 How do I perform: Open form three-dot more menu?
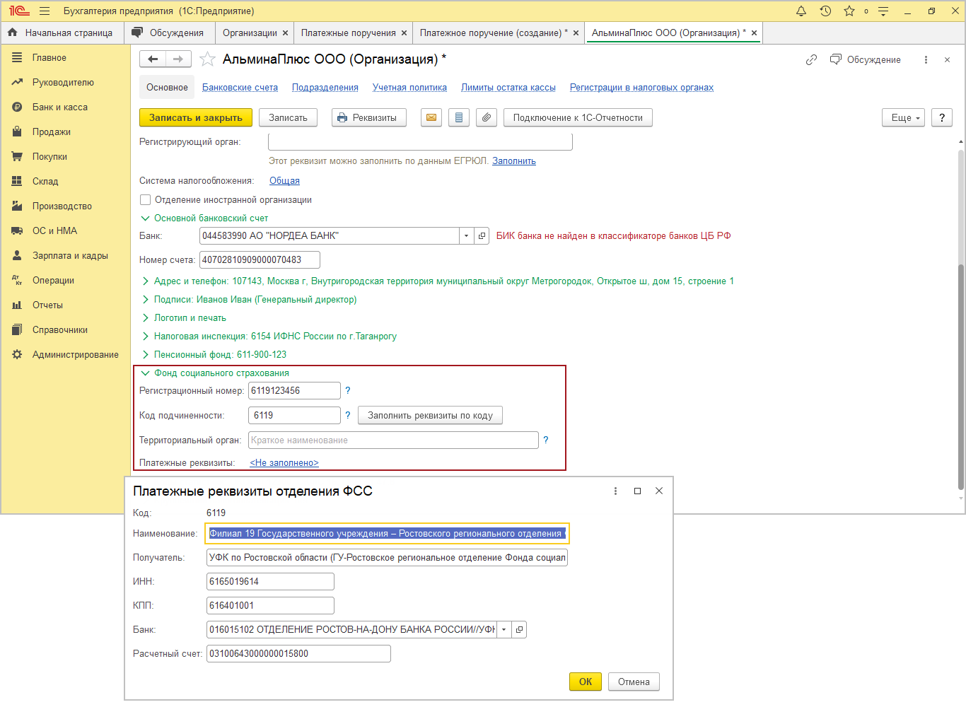(x=926, y=60)
